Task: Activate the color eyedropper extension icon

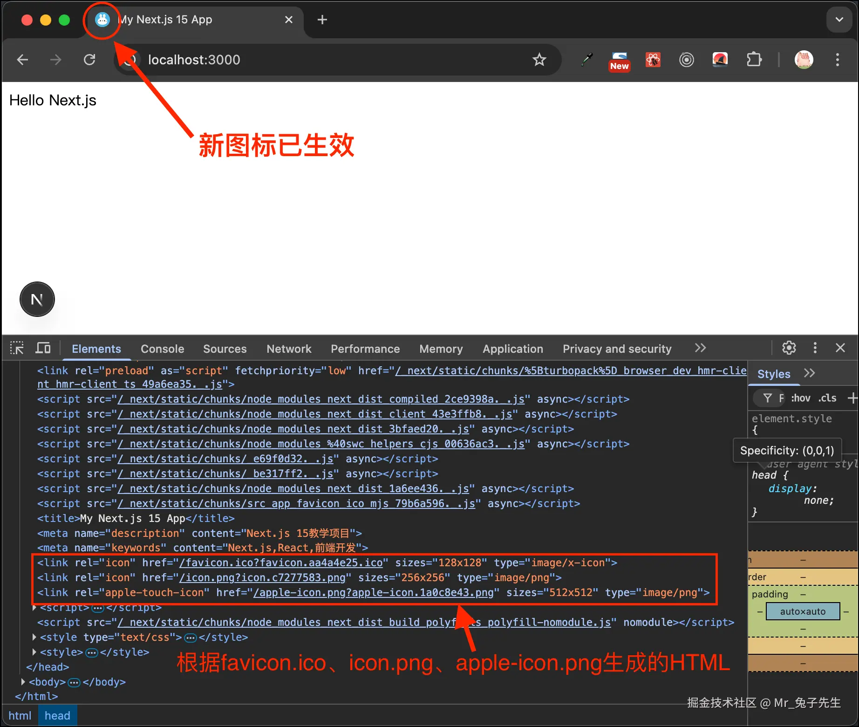Action: [587, 60]
